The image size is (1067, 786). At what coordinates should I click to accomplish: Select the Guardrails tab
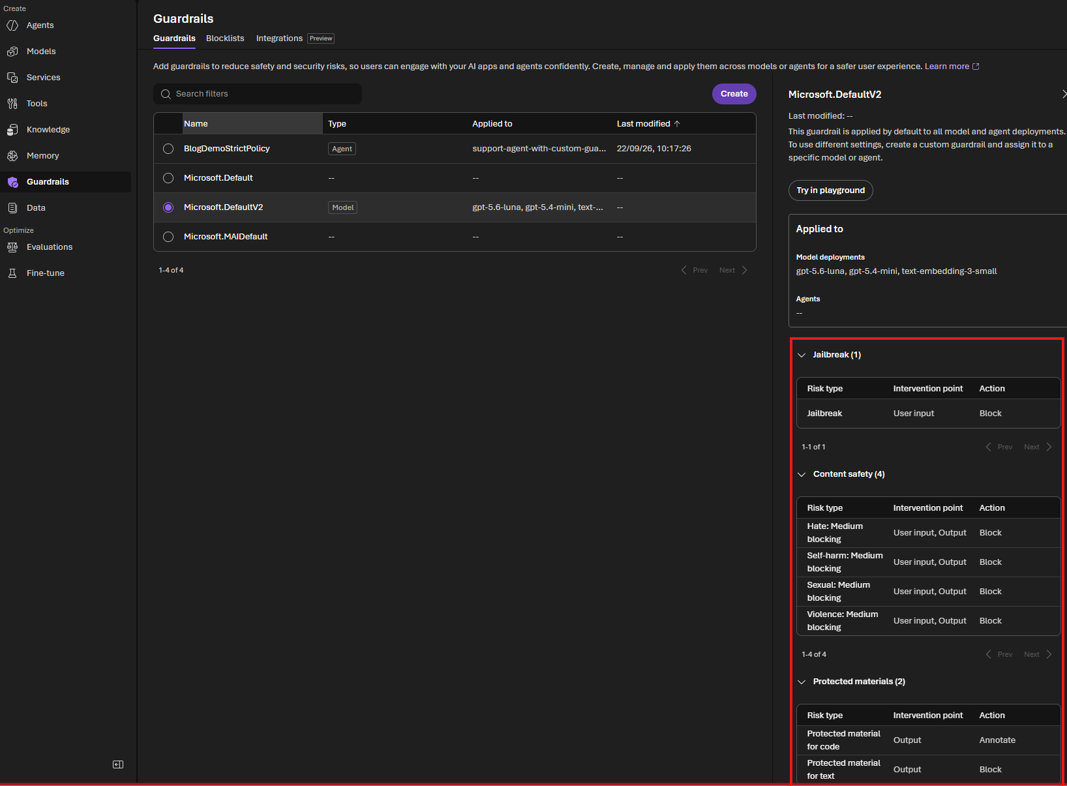click(x=174, y=38)
